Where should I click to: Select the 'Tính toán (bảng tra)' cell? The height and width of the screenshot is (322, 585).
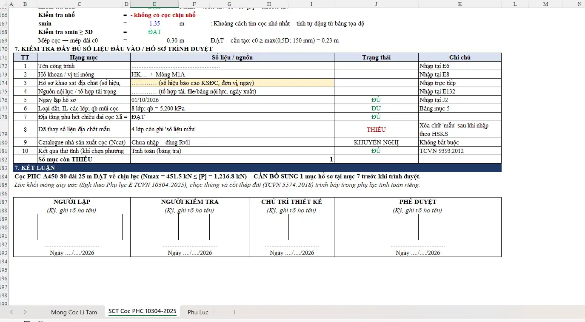(x=232, y=151)
